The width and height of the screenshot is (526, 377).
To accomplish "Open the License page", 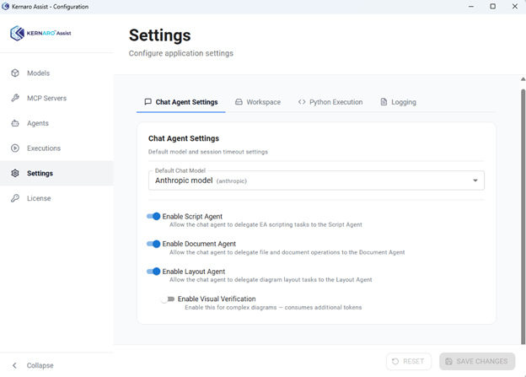I will coord(56,198).
